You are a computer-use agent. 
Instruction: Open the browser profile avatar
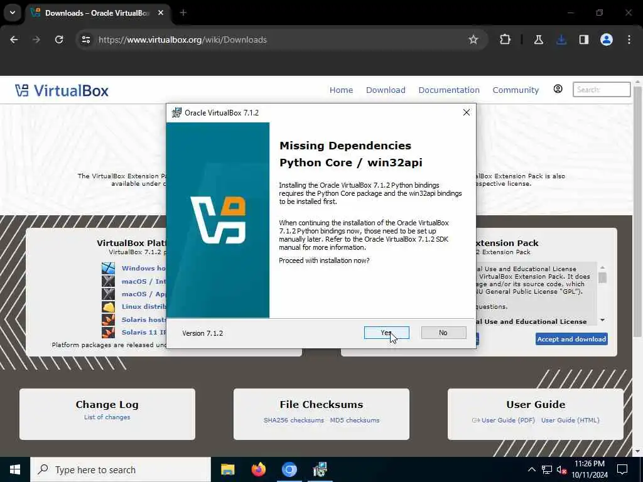[x=607, y=40]
